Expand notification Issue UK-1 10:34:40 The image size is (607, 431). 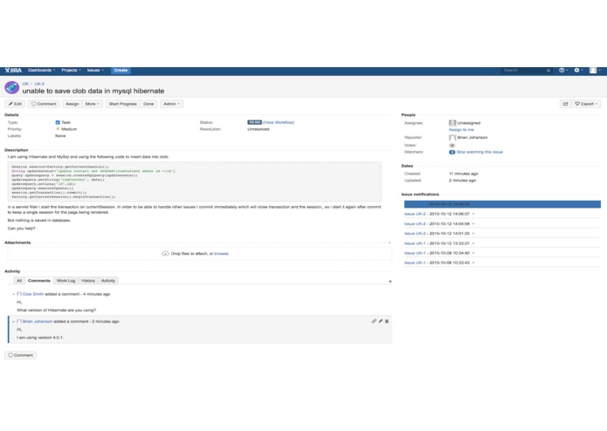(473, 253)
